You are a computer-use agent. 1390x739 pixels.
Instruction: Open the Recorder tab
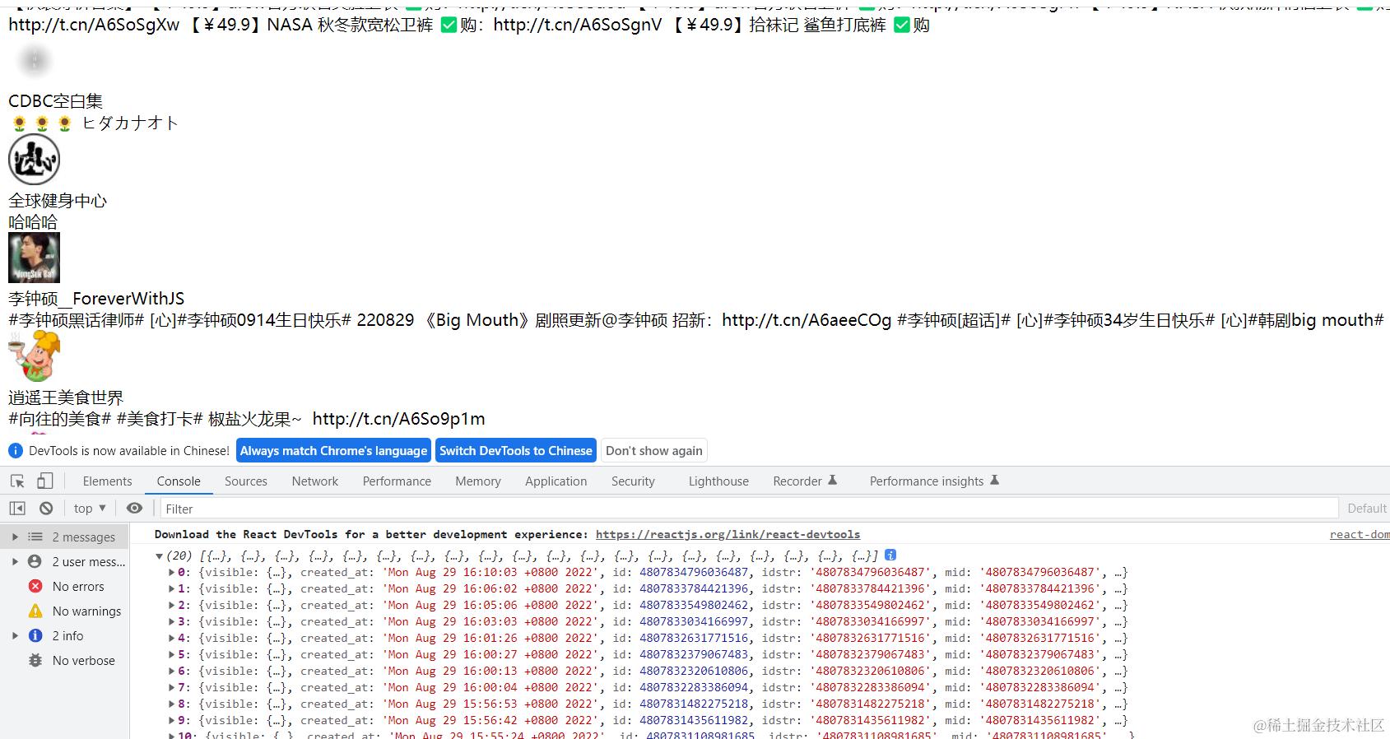(804, 481)
